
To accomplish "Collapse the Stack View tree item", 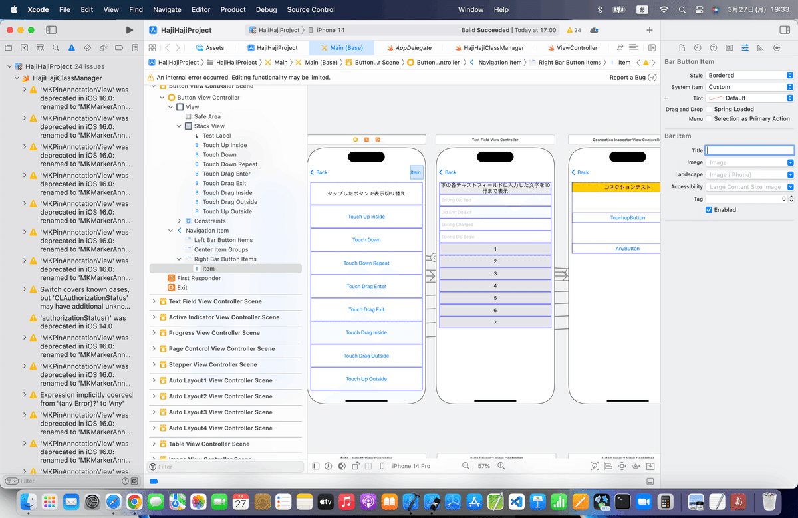I will click(x=180, y=126).
